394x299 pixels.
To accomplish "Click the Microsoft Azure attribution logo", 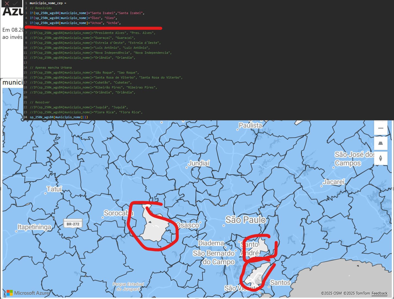I will point(31,293).
